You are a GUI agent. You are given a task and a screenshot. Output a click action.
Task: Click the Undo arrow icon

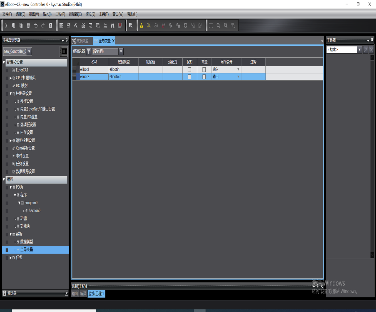pyautogui.click(x=36, y=26)
